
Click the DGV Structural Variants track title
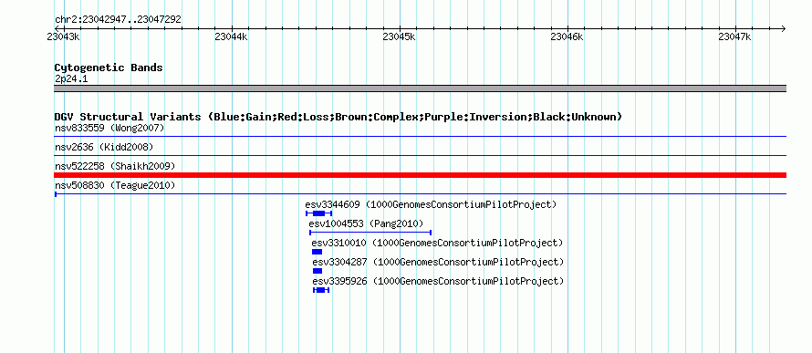[x=338, y=117]
